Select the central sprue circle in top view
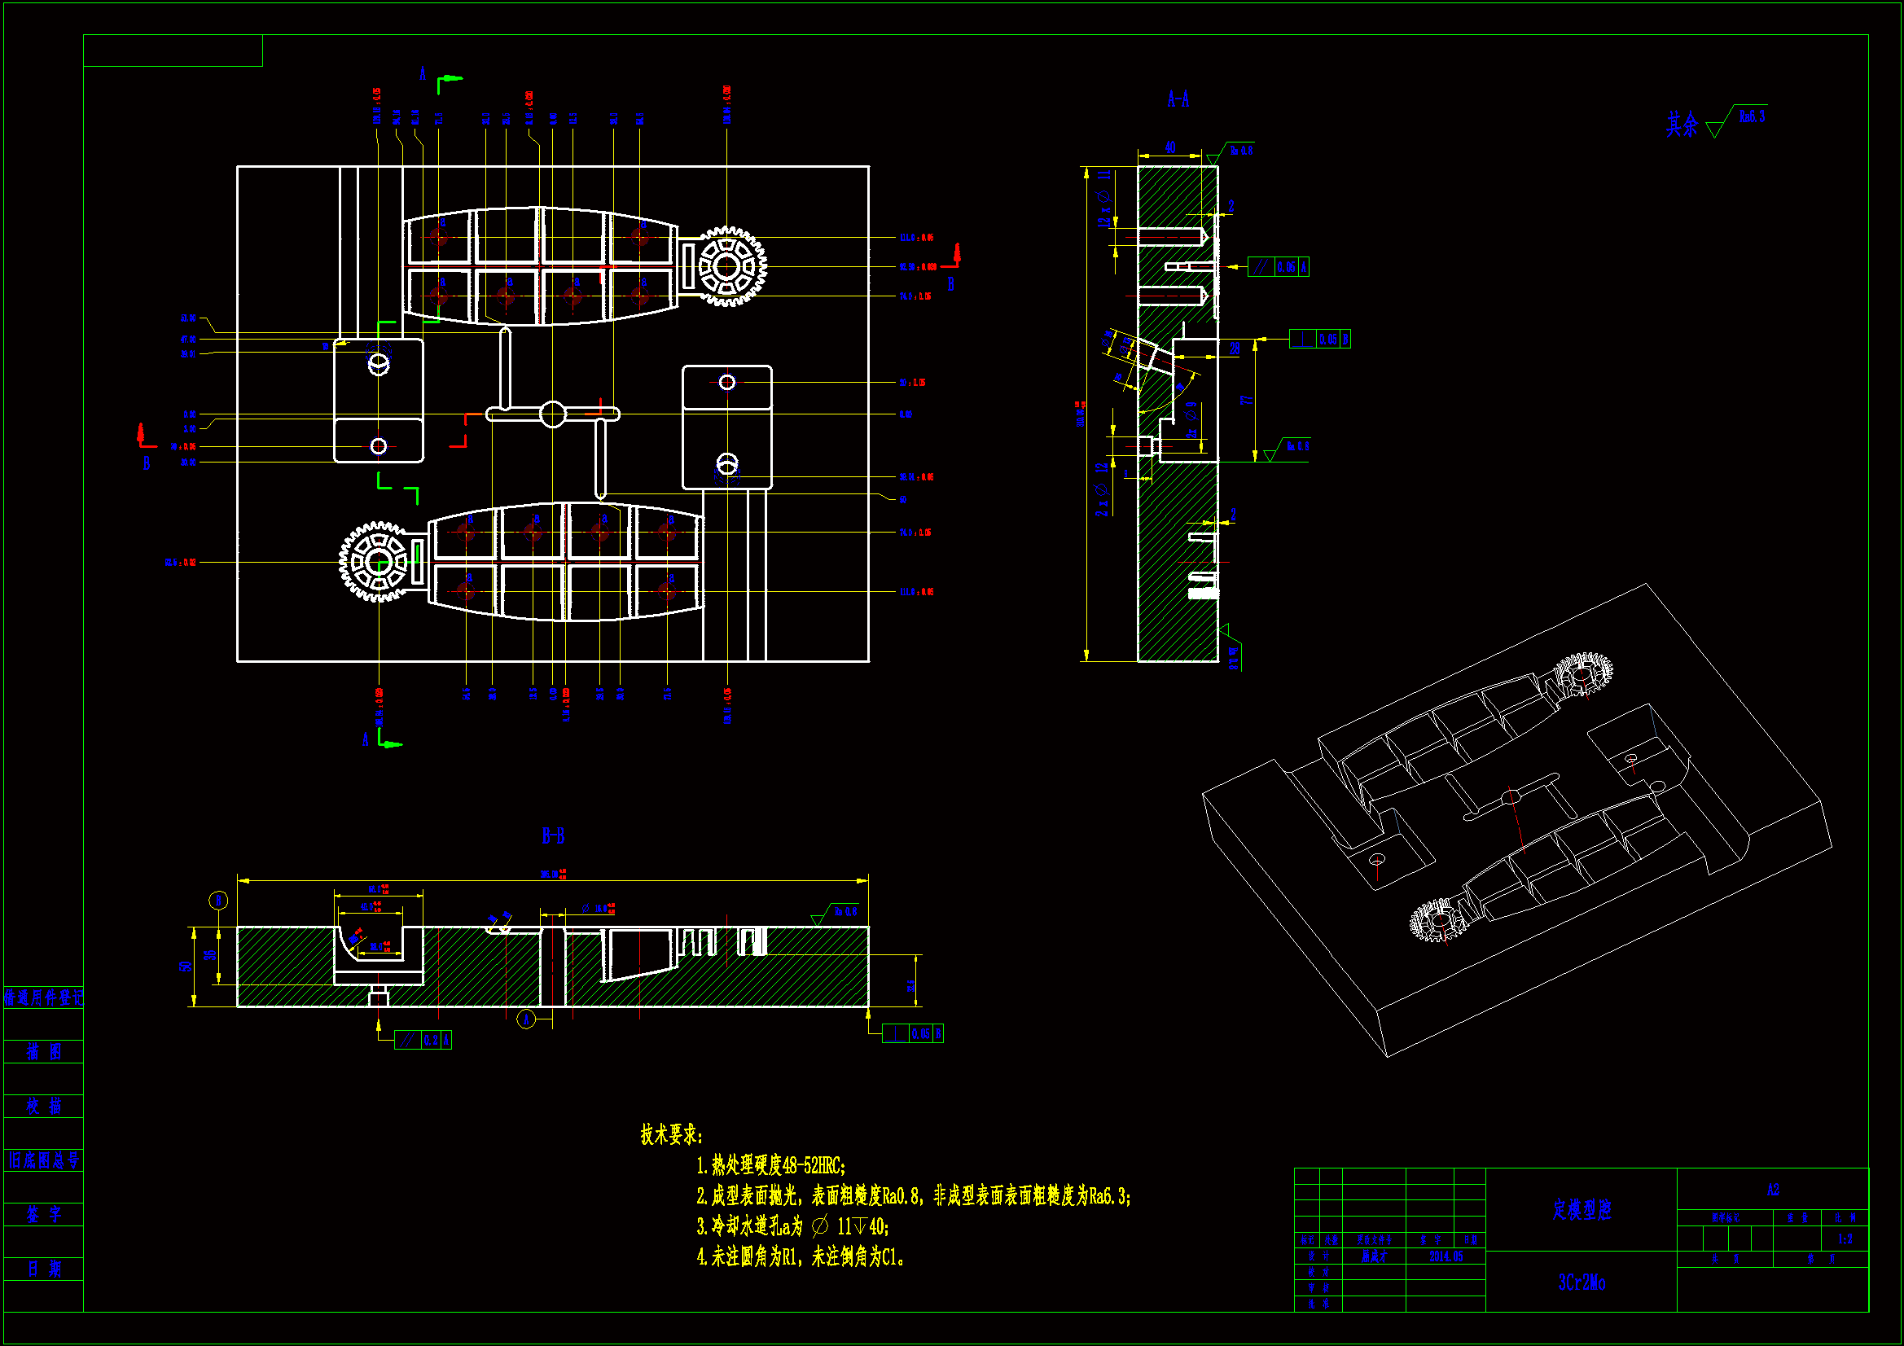Image resolution: width=1904 pixels, height=1346 pixels. coord(552,414)
